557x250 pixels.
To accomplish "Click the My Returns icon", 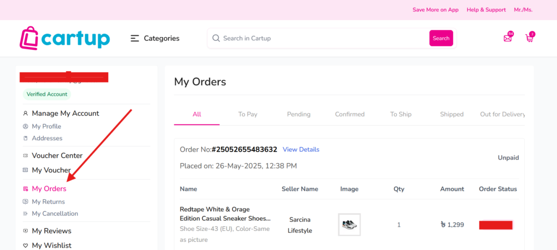I will (x=25, y=202).
